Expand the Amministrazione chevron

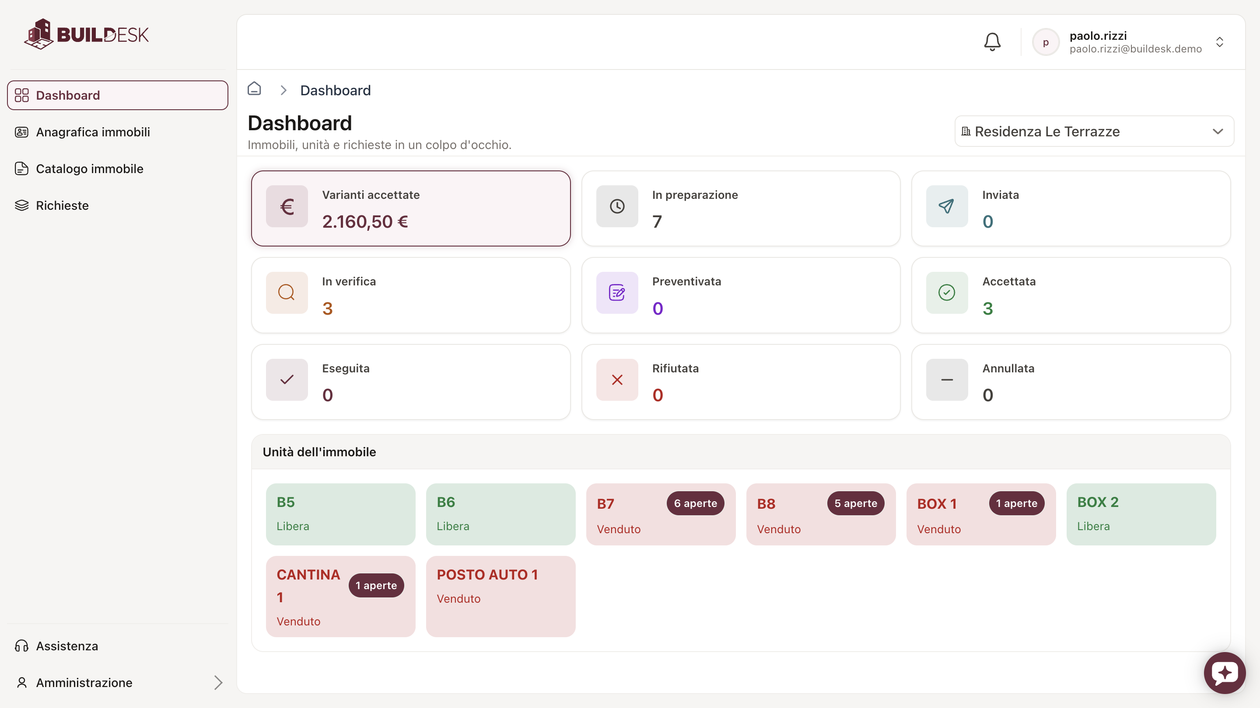218,683
